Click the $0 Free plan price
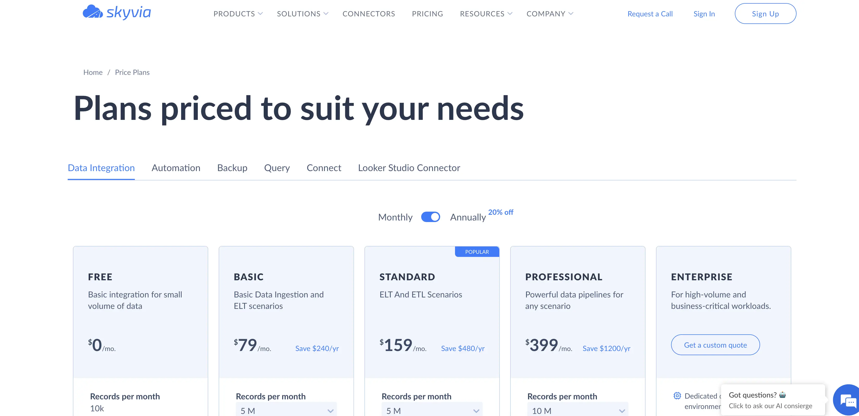The height and width of the screenshot is (416, 859). (x=102, y=345)
